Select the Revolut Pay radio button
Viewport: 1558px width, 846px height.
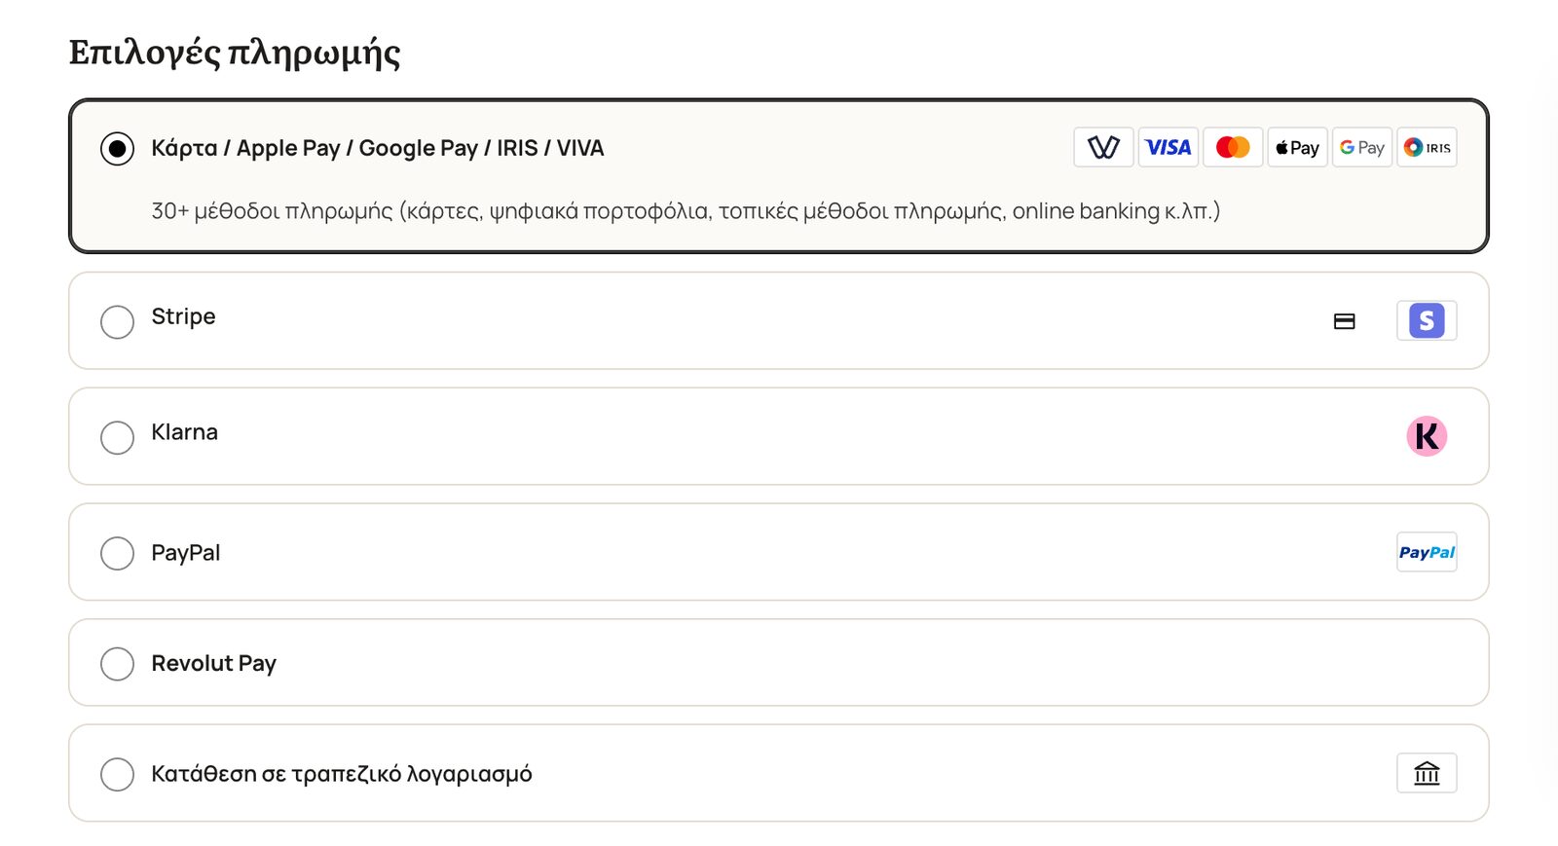pos(117,664)
